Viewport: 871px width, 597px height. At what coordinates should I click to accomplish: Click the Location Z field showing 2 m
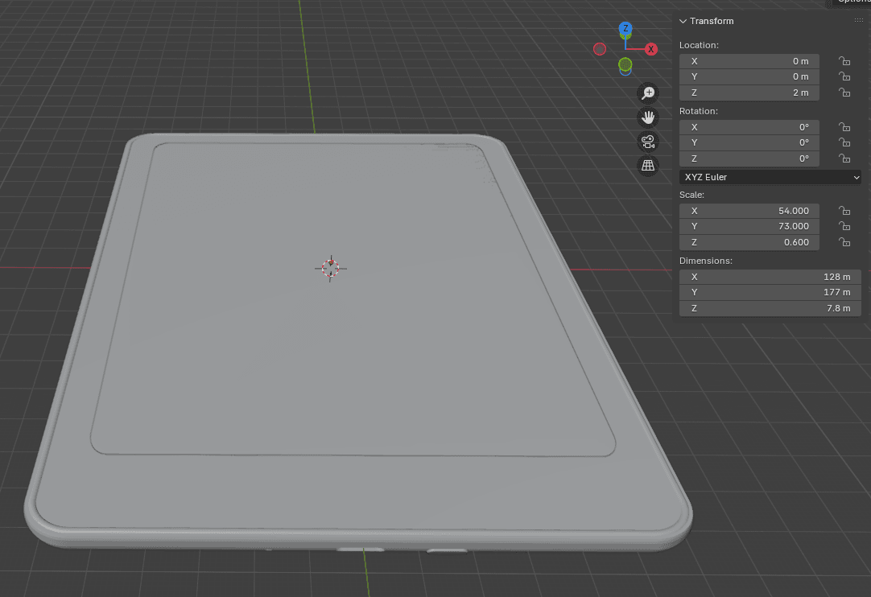[x=749, y=93]
